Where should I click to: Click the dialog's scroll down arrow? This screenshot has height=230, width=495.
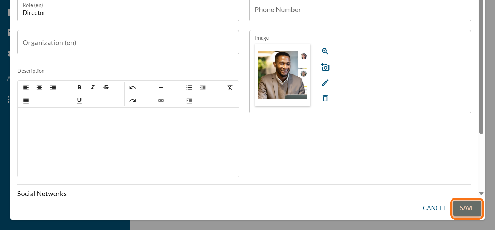(481, 193)
